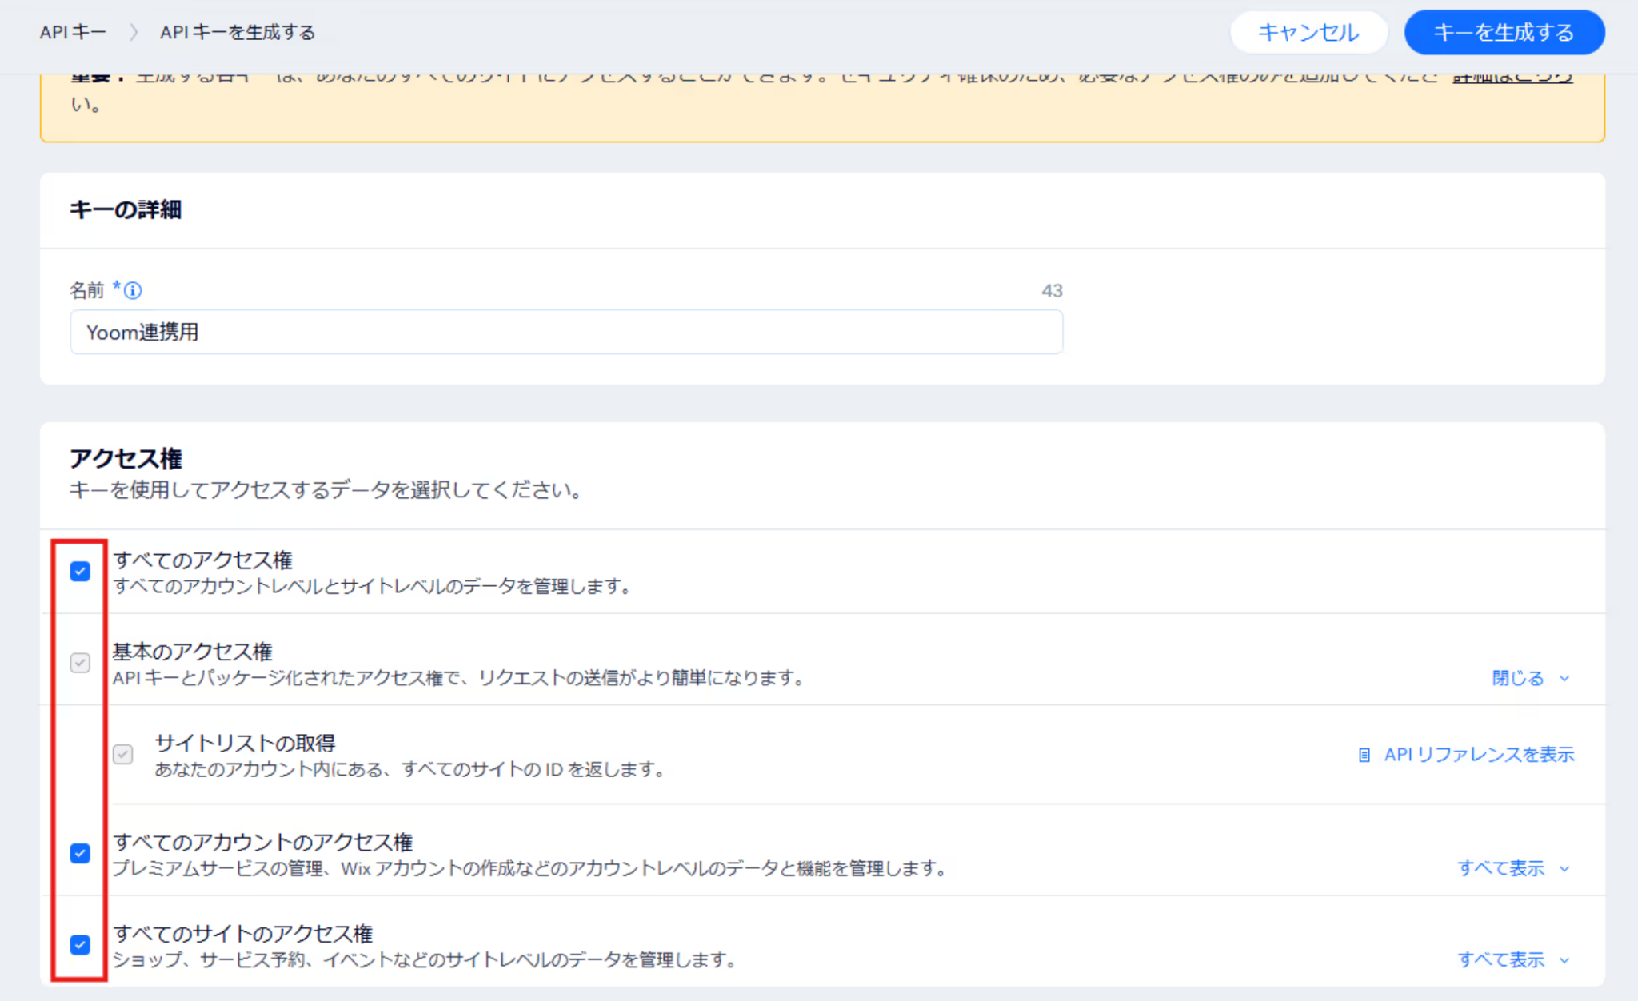Click the 名前 input field with Yoom連携用
Viewport: 1638px width, 1001px height.
coord(565,332)
